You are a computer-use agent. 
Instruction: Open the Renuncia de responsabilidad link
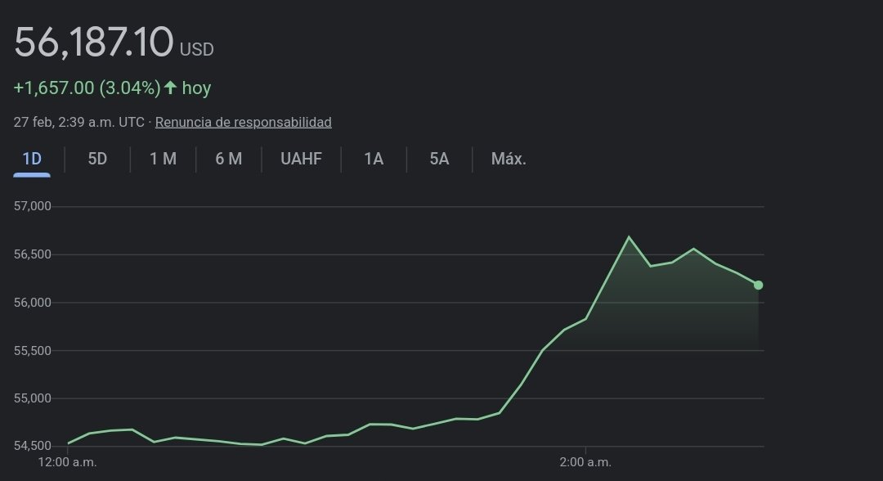[244, 122]
